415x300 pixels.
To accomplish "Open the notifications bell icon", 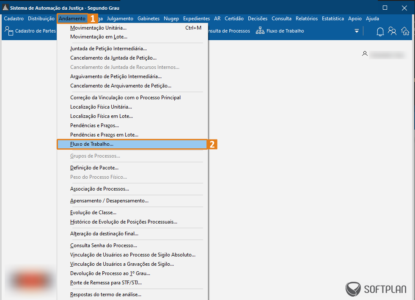I will (x=380, y=31).
